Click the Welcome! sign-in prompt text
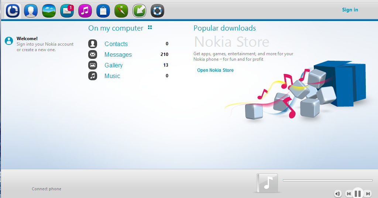This screenshot has height=198, width=378. pyautogui.click(x=45, y=44)
